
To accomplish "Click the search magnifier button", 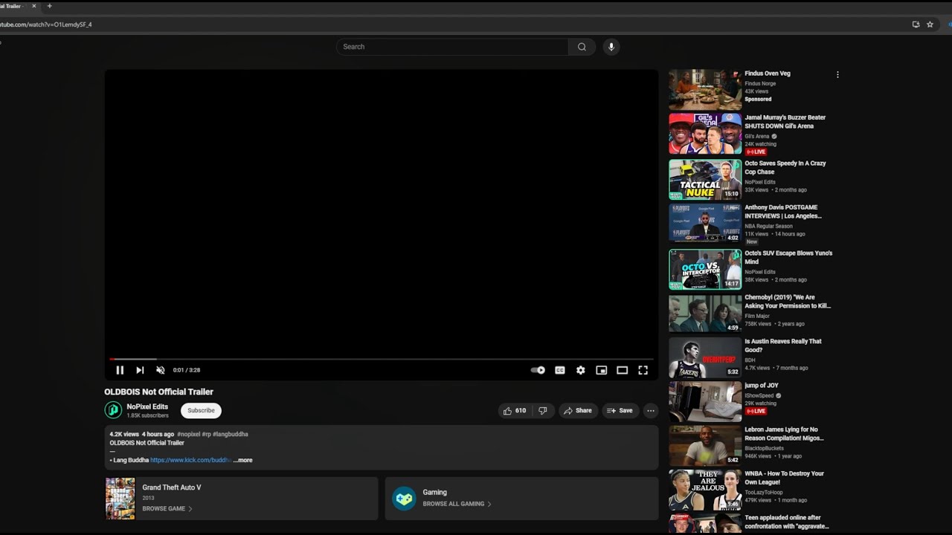I will point(582,47).
